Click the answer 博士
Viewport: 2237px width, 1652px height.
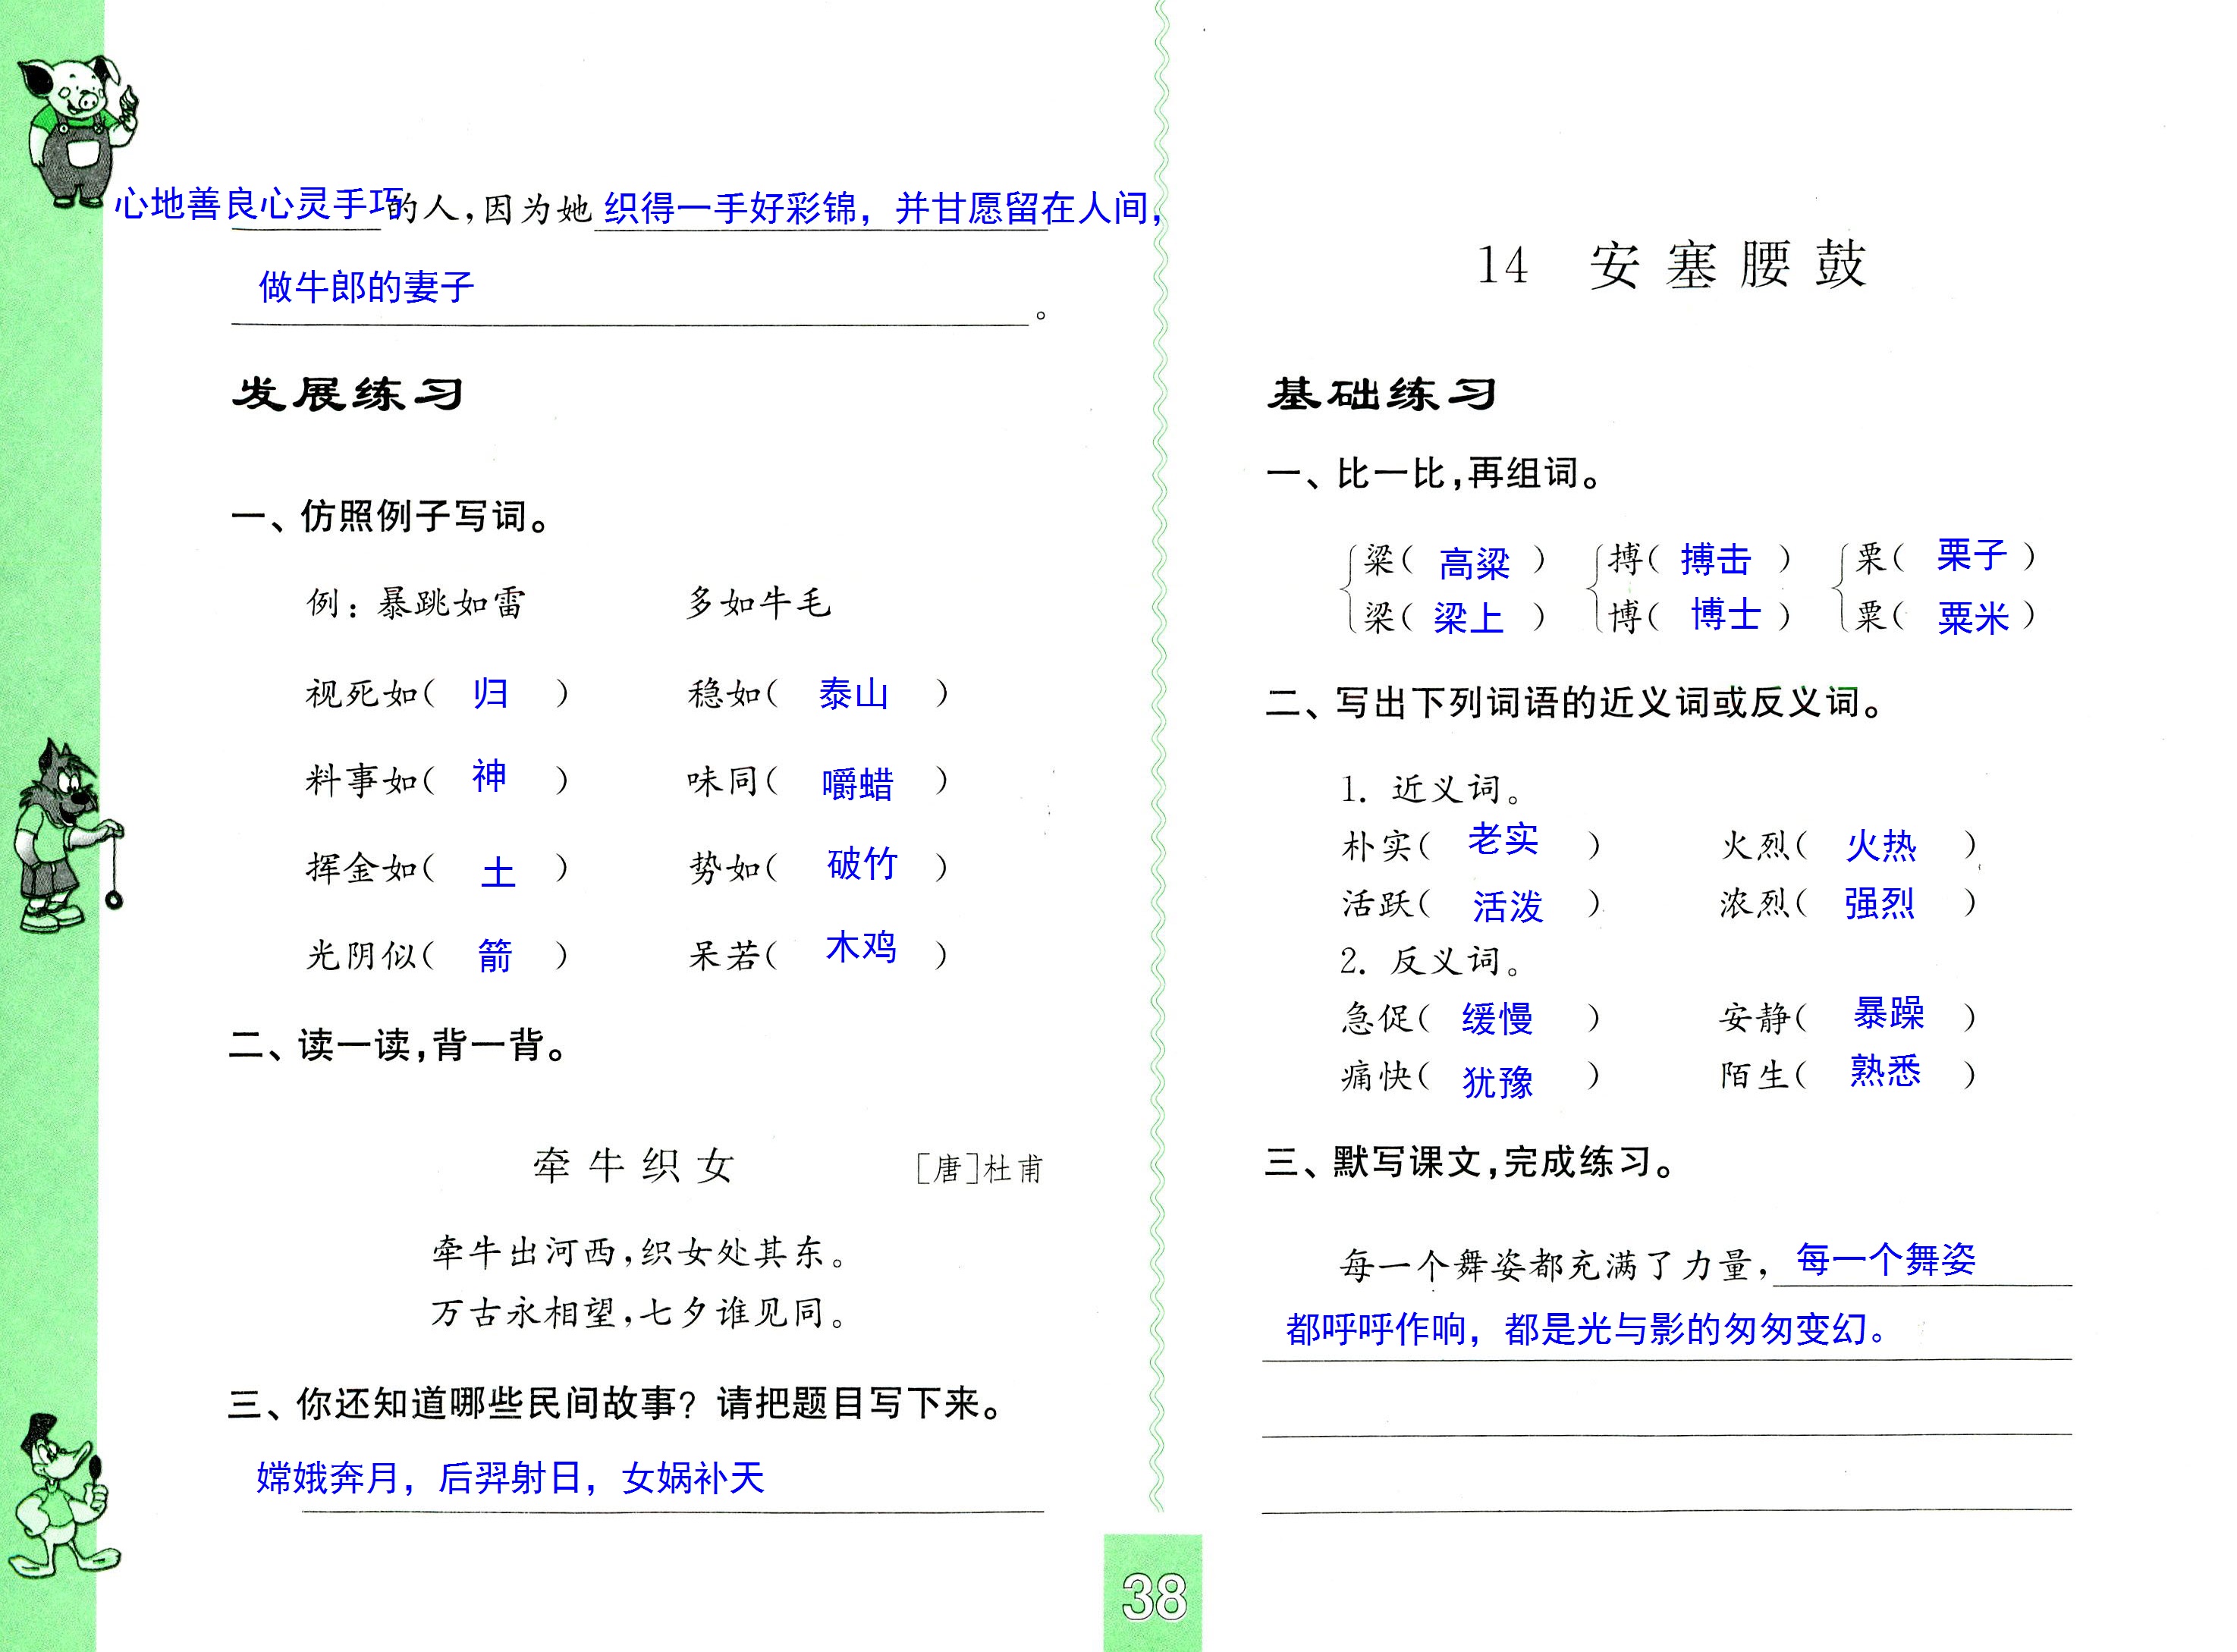click(x=1726, y=614)
